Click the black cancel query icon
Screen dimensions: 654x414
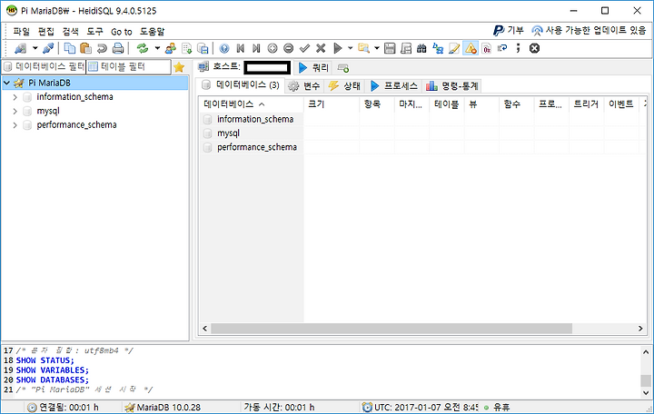pyautogui.click(x=534, y=48)
